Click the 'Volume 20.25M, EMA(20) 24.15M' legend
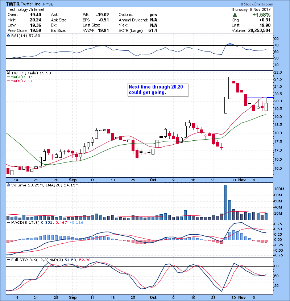Viewport: 290px width, 301px height. (45, 185)
